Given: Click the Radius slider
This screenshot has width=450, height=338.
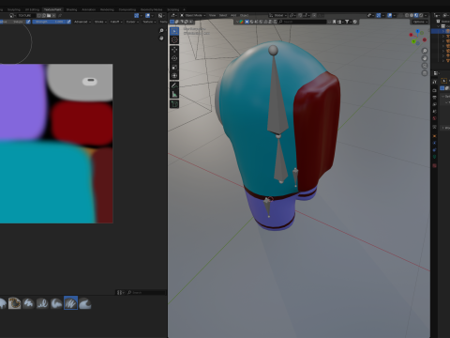Looking at the screenshot, I should coord(12,22).
